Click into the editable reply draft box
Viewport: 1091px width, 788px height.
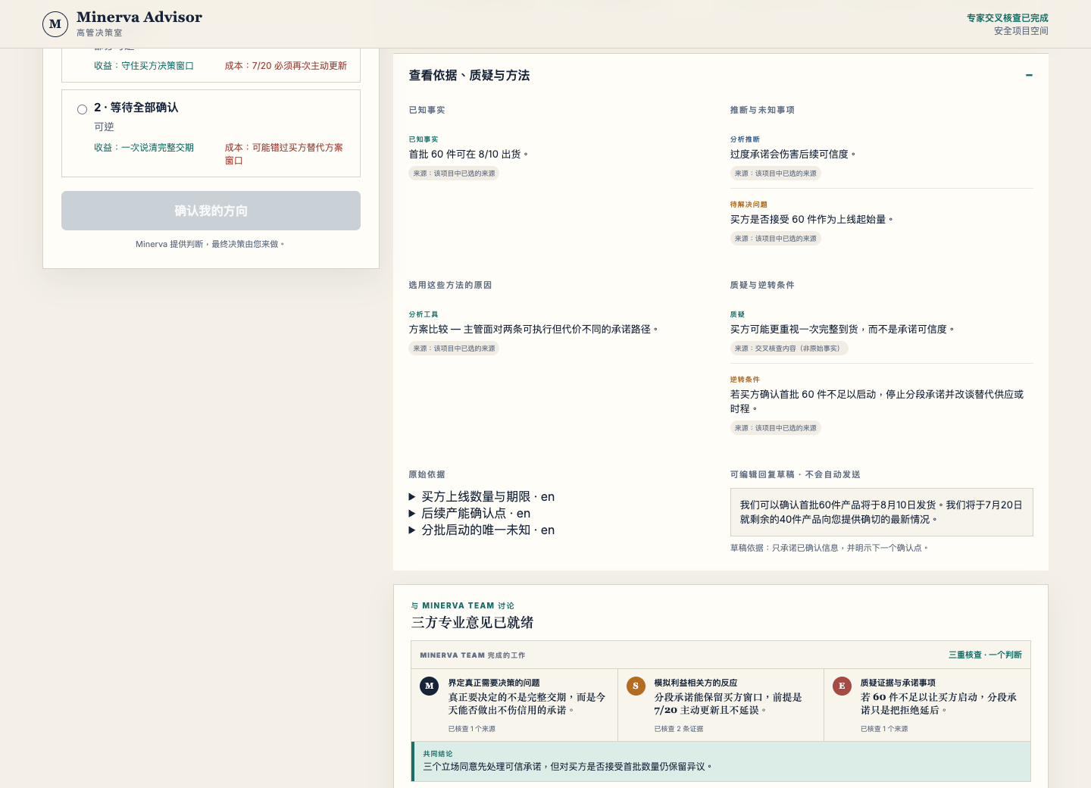[x=882, y=512]
